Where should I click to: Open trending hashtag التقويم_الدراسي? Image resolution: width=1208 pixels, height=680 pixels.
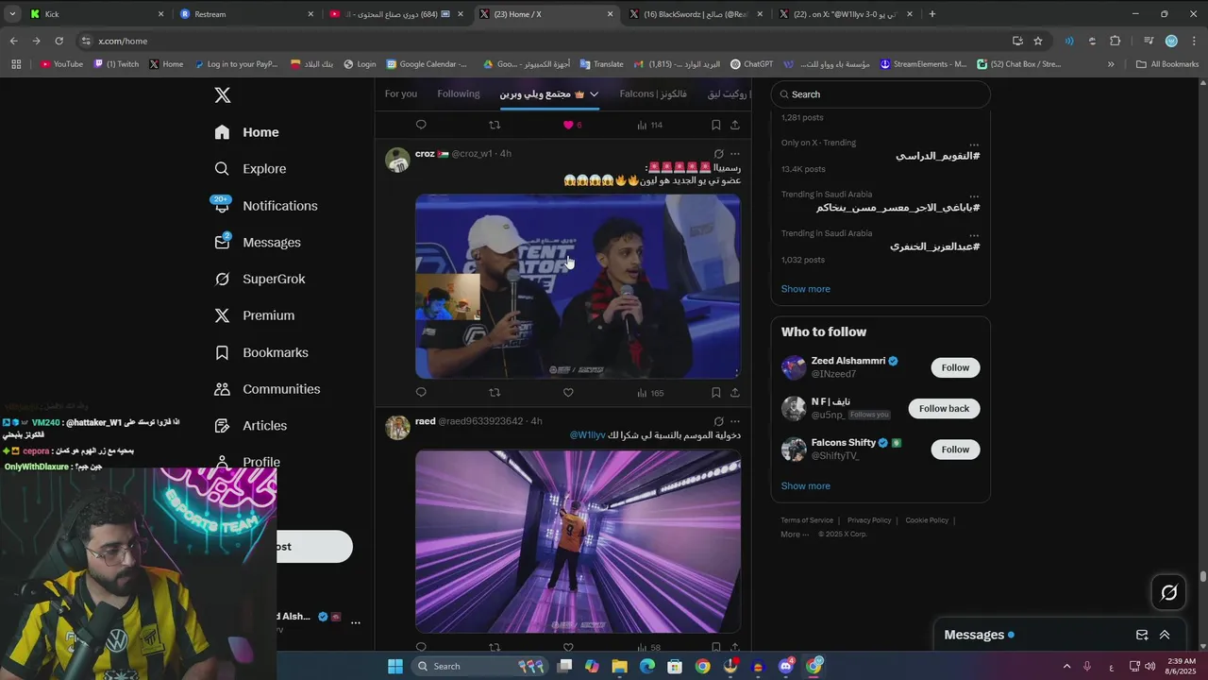[x=937, y=156]
